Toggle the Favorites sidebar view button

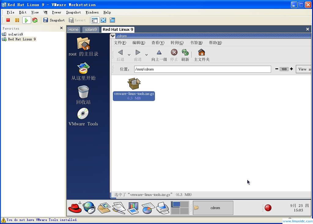point(95,20)
